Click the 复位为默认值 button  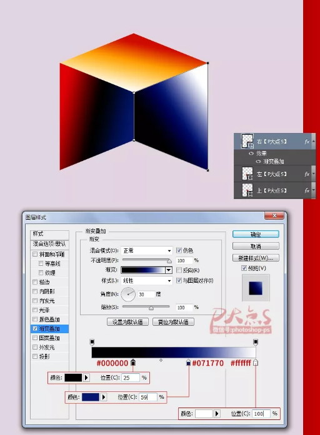(173, 322)
